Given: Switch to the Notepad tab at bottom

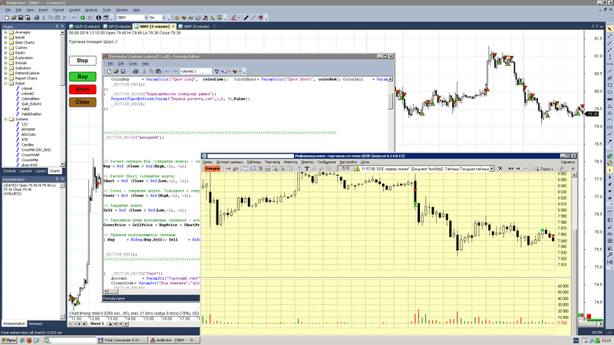Looking at the screenshot, I should (x=35, y=324).
